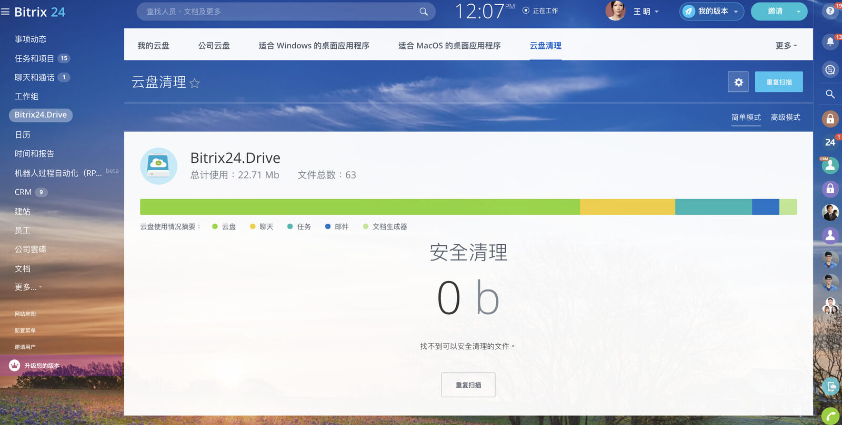Open 聊天和通话 in sidebar

[34, 77]
